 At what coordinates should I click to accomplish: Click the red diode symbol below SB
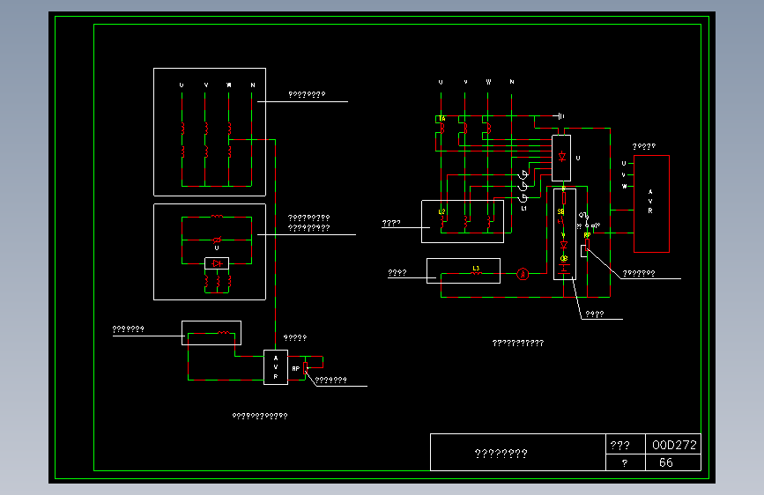click(564, 245)
